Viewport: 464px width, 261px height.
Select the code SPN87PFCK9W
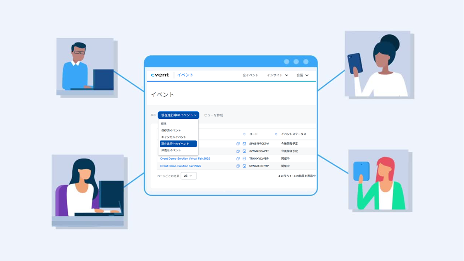[259, 144]
